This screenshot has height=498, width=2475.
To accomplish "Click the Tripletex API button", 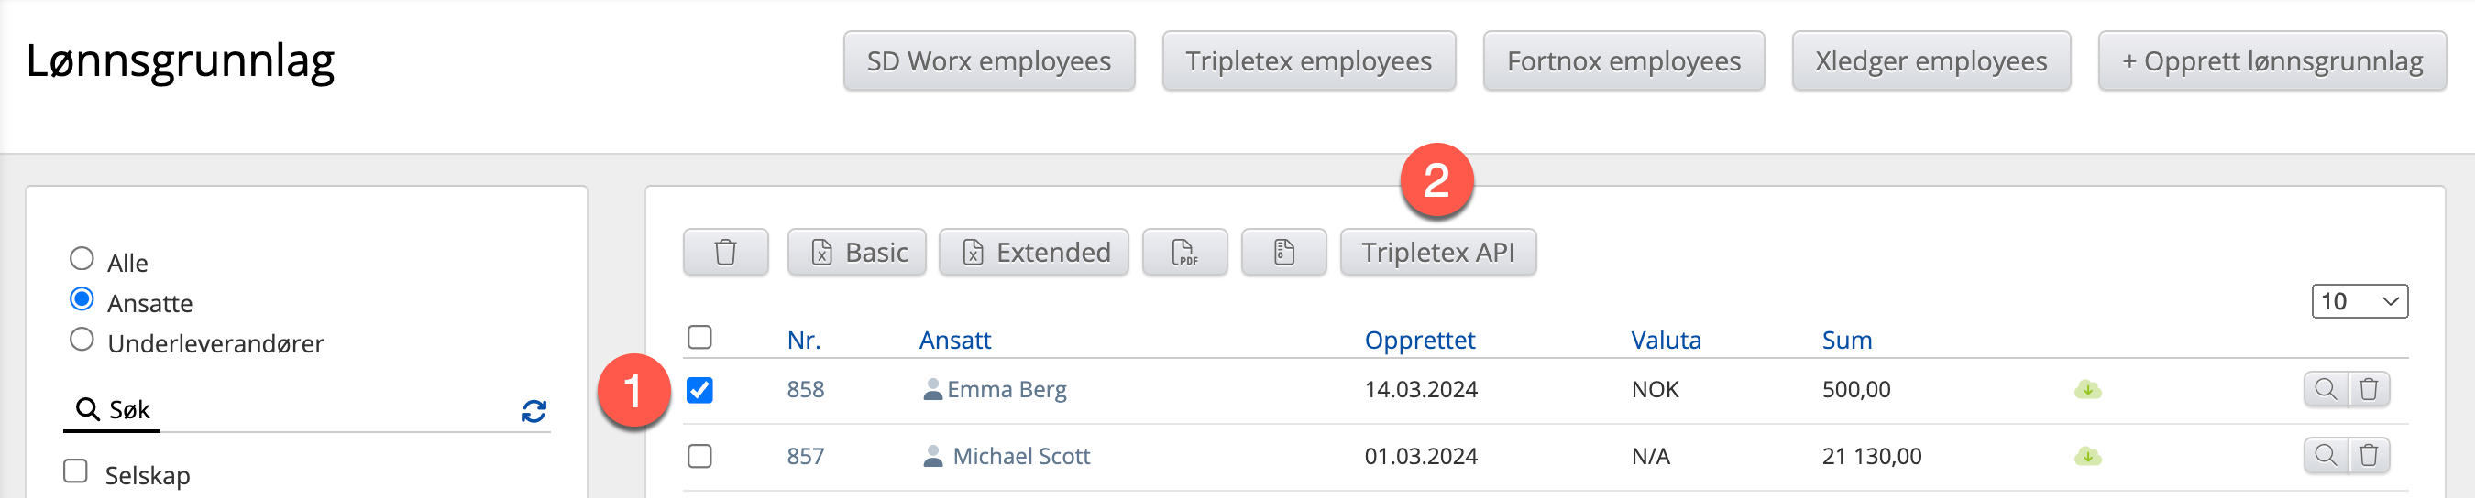I will click(1437, 253).
